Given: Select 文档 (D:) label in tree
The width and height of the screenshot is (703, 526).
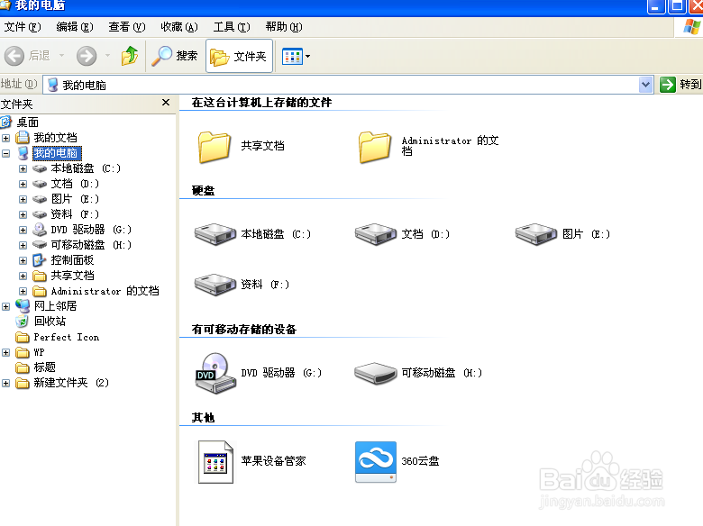Looking at the screenshot, I should pyautogui.click(x=75, y=184).
